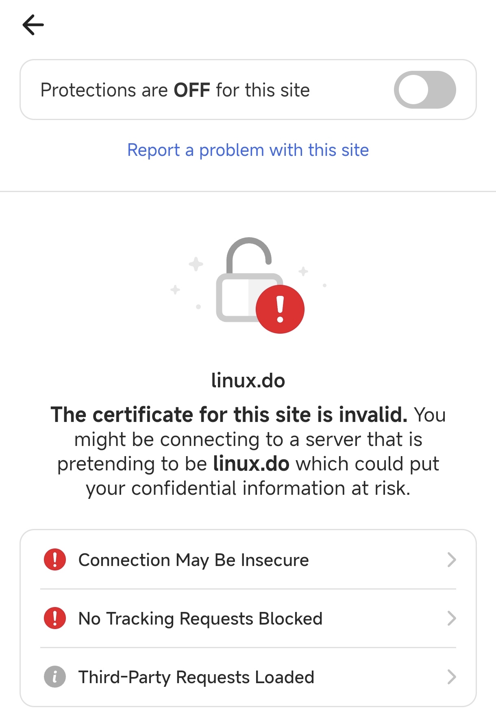Click the white knob of protections switch
Viewport: 496px width, 723px height.
(413, 90)
